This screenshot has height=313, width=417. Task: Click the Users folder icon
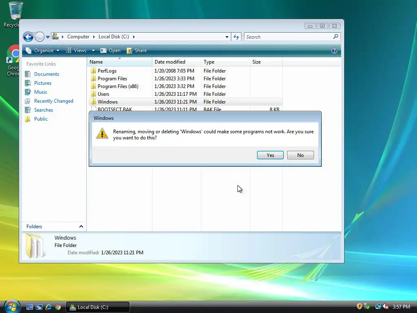(x=93, y=94)
